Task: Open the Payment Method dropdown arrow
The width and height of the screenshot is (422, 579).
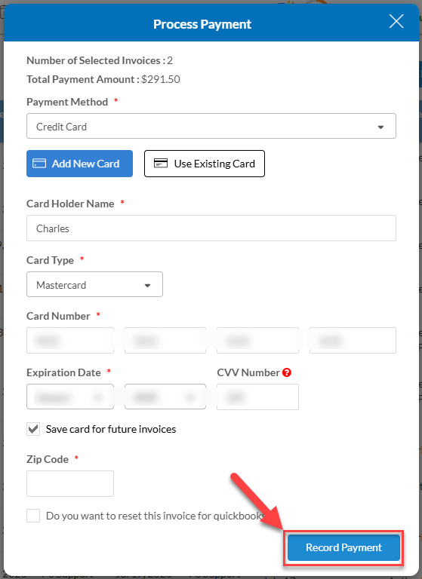Action: 380,127
